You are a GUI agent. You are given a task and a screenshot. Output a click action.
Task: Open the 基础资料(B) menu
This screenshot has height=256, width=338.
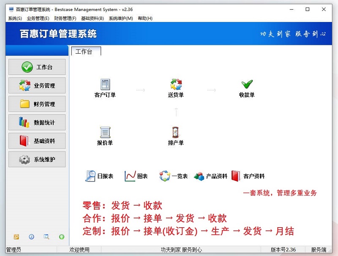tap(93, 18)
